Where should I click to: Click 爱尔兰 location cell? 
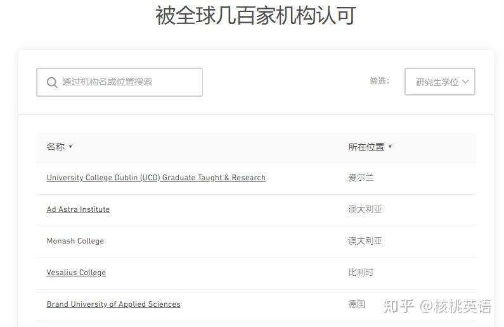pyautogui.click(x=361, y=178)
